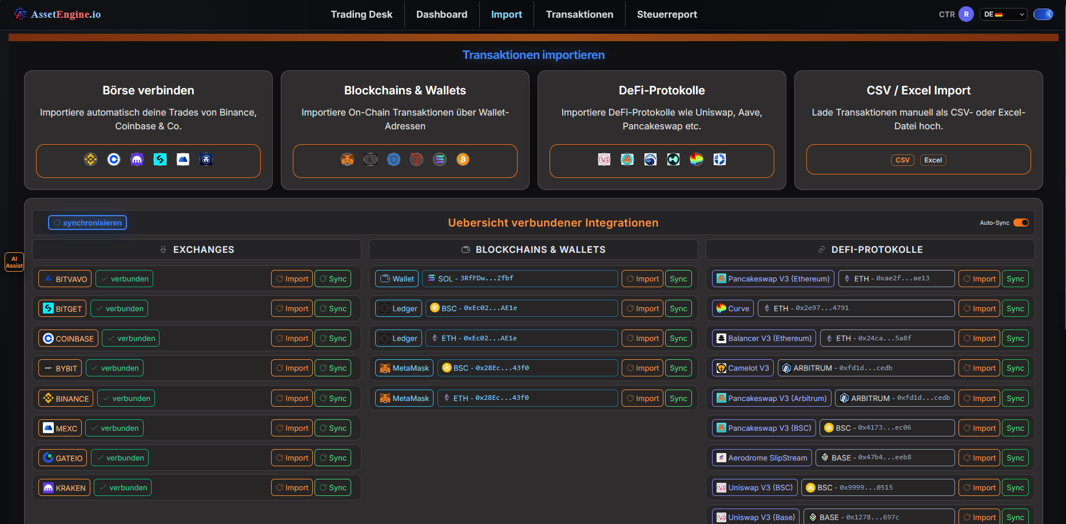This screenshot has width=1066, height=524.
Task: Click Import for the BINANCE exchange
Action: (x=292, y=398)
